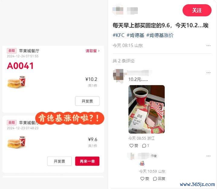Like the first comment with heart icon
Image resolution: width=217 pixels, height=189 pixels.
131,146
